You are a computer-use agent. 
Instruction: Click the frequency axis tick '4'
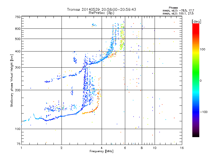[x=102, y=148]
